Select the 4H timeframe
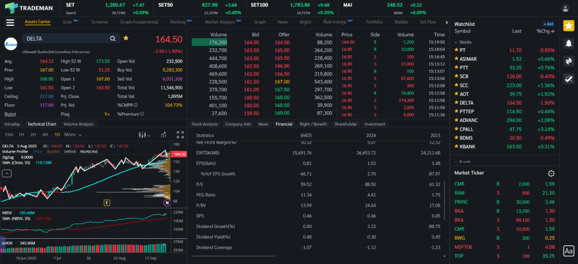The image size is (578, 264). click(x=45, y=135)
